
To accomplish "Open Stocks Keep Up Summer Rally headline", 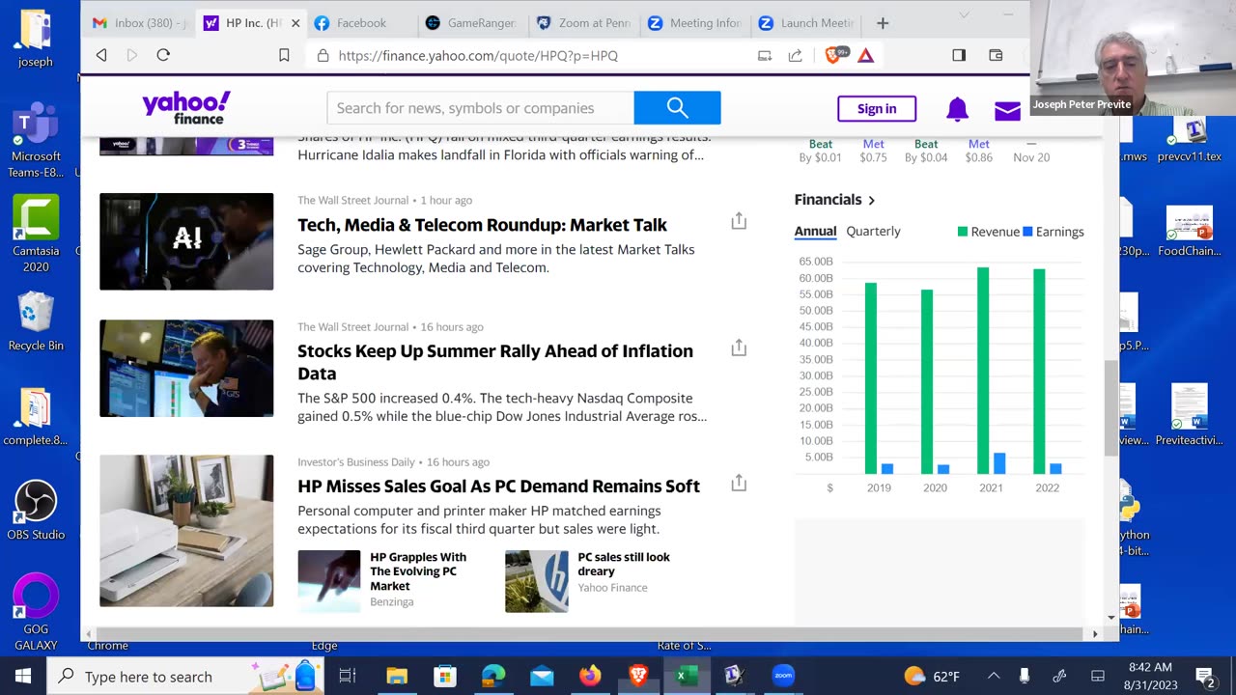I will [495, 362].
